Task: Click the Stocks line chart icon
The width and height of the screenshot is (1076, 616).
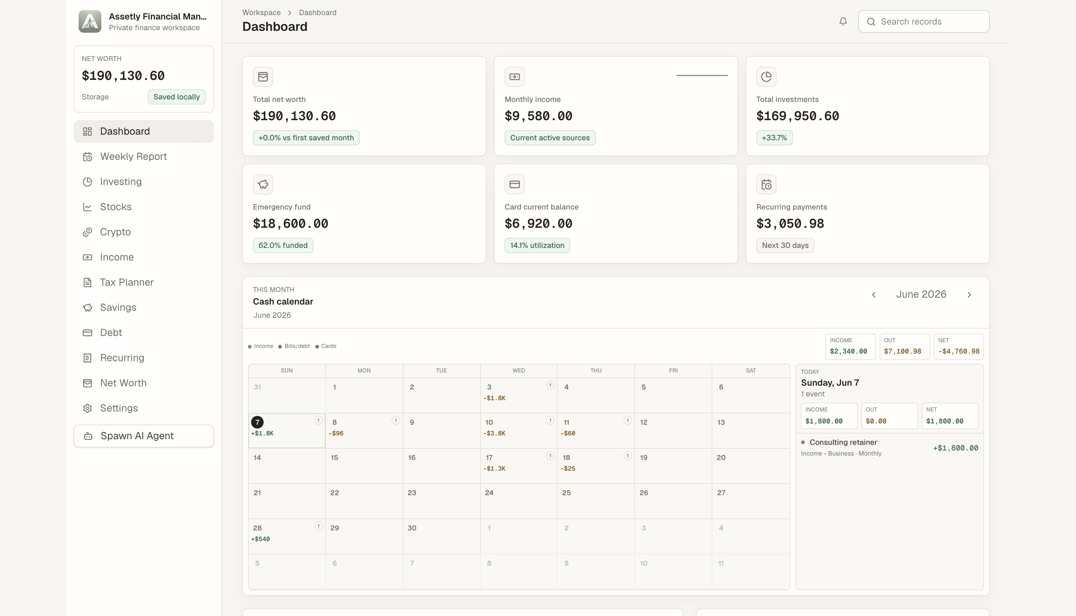Action: 87,207
